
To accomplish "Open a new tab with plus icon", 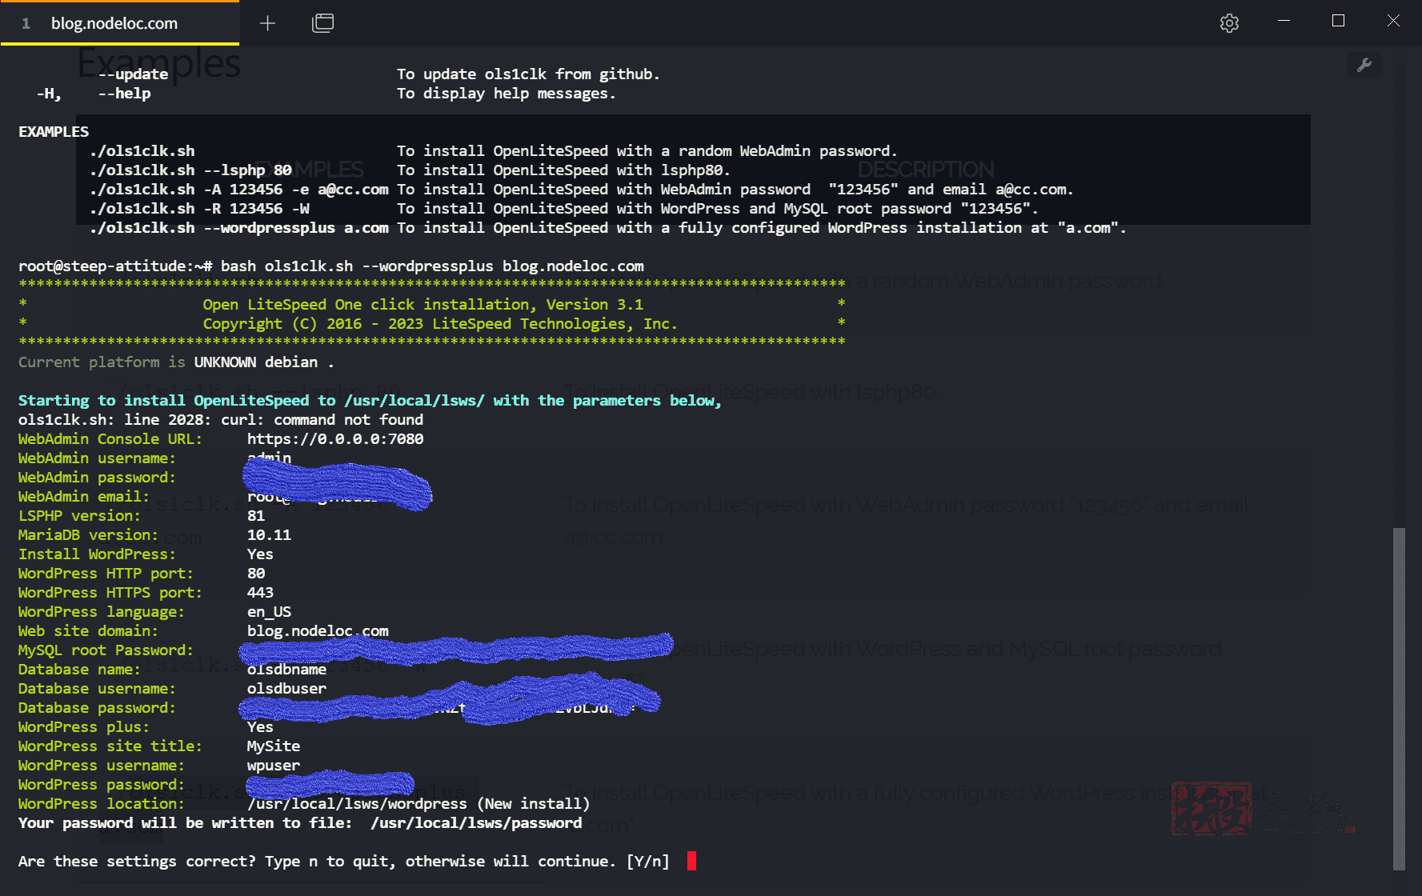I will point(268,23).
